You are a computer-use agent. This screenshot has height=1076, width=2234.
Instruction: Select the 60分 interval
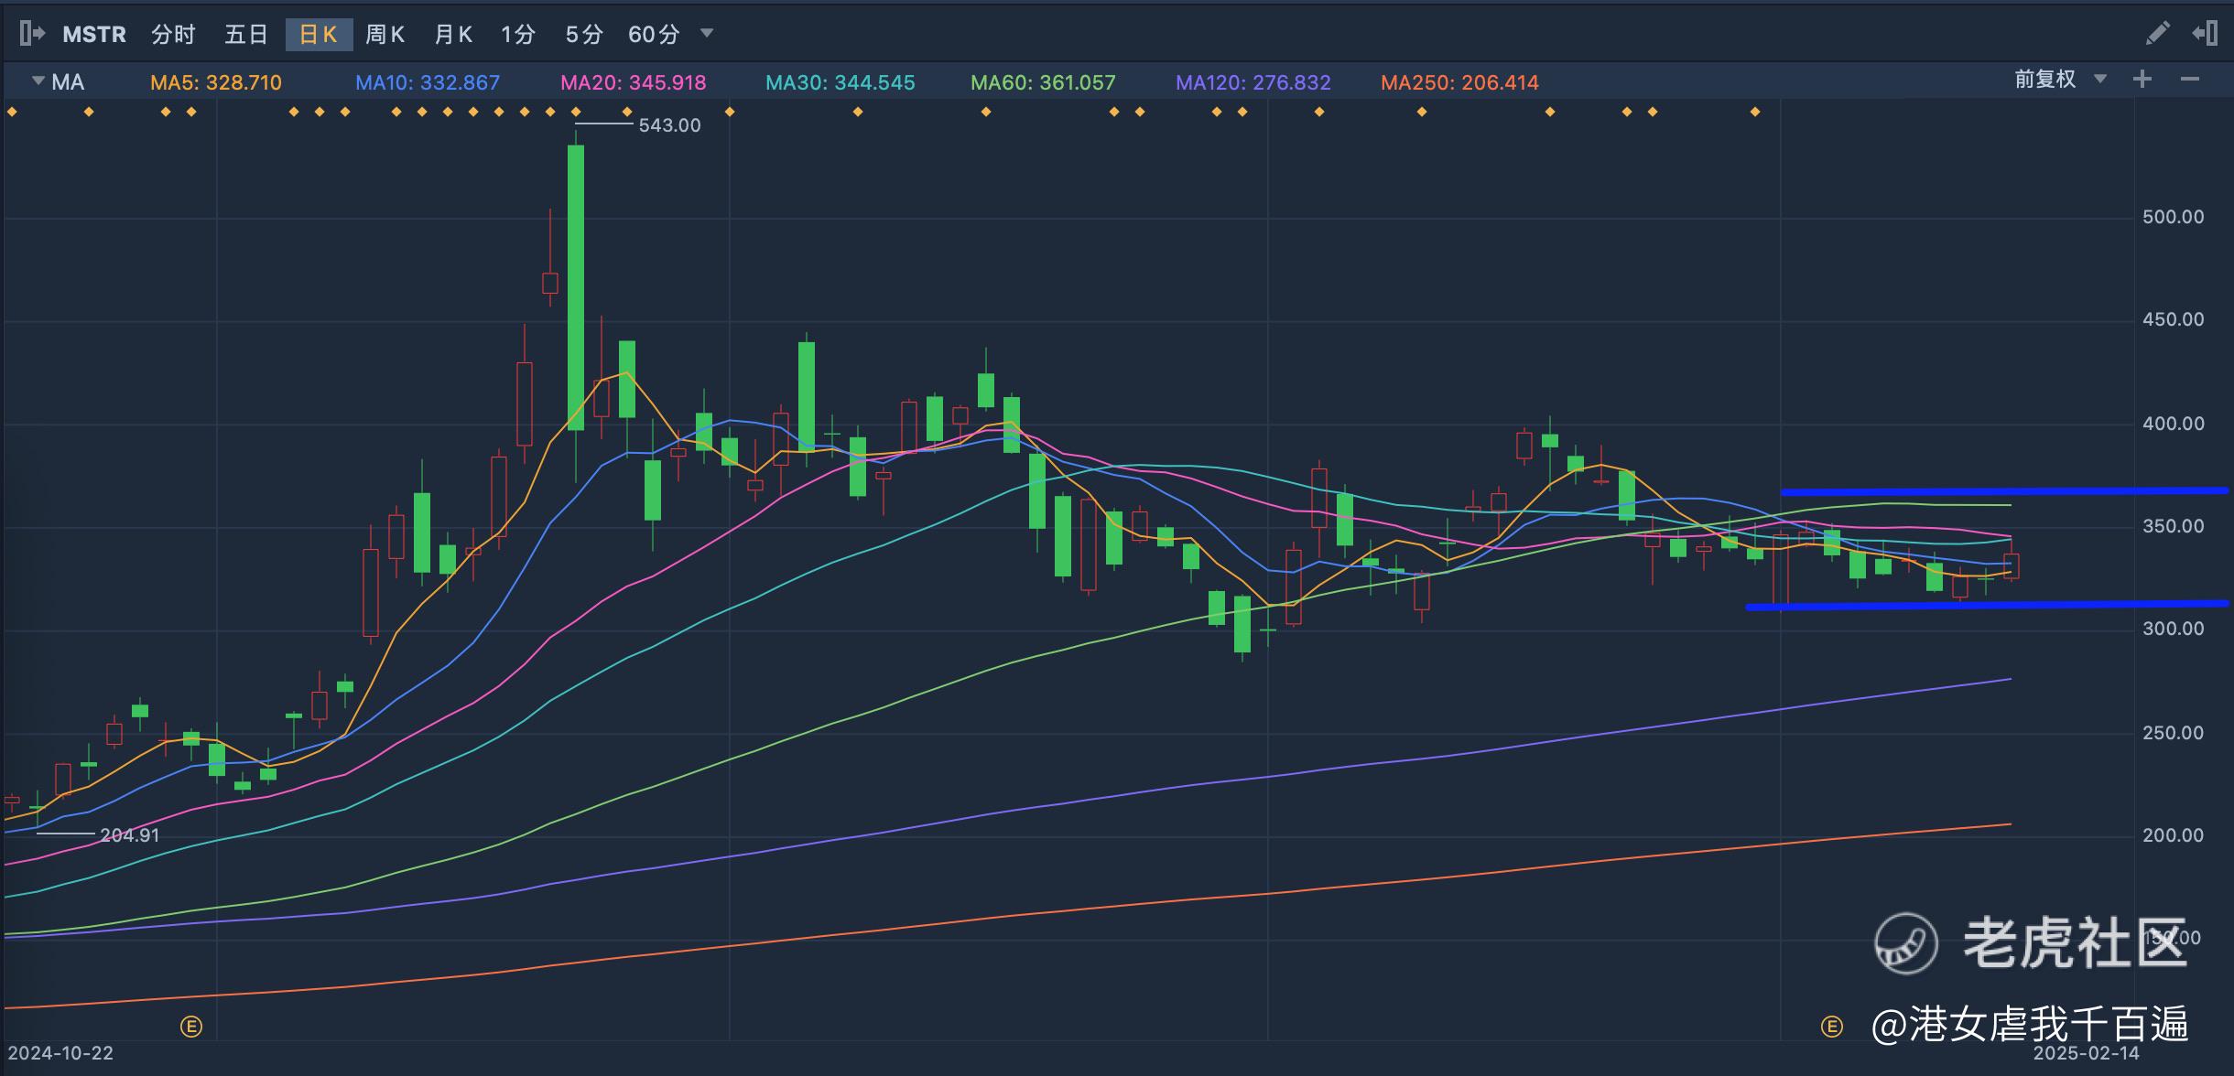[653, 35]
